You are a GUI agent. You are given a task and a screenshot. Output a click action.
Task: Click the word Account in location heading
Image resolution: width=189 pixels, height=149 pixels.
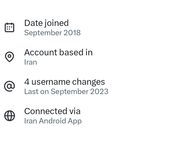[39, 52]
